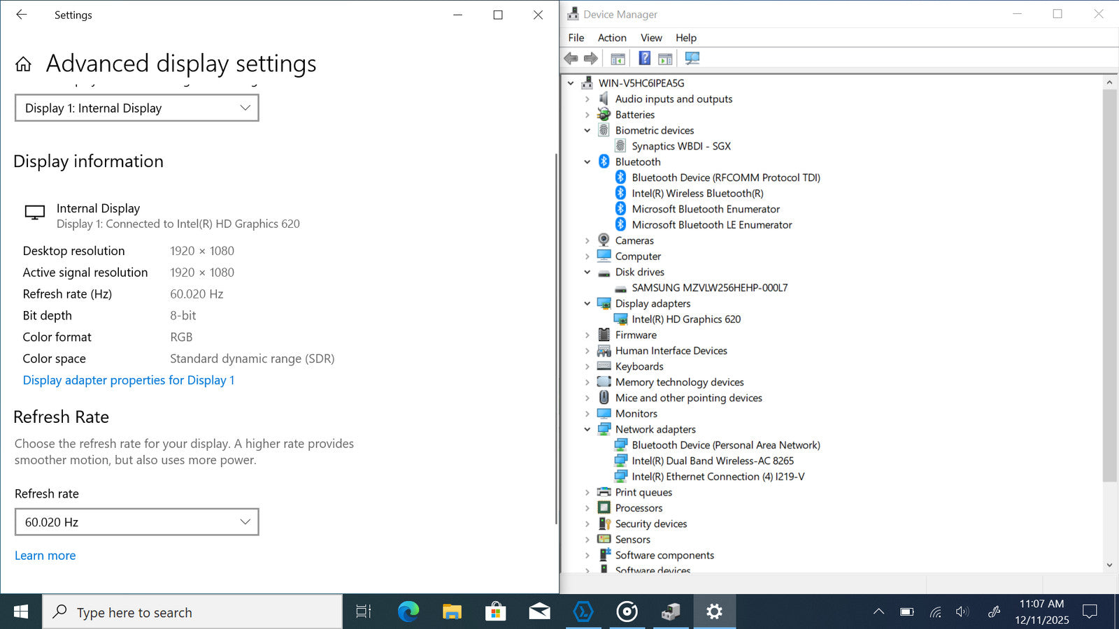
Task: Open Task View on the taskbar
Action: pyautogui.click(x=364, y=612)
